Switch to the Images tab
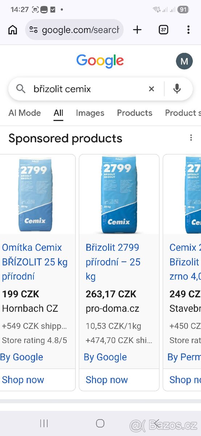 [90, 113]
